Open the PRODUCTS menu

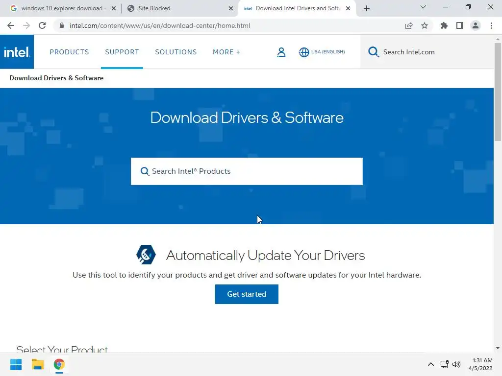tap(69, 52)
